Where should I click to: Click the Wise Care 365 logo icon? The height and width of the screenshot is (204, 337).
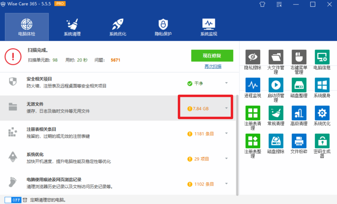click(3, 4)
